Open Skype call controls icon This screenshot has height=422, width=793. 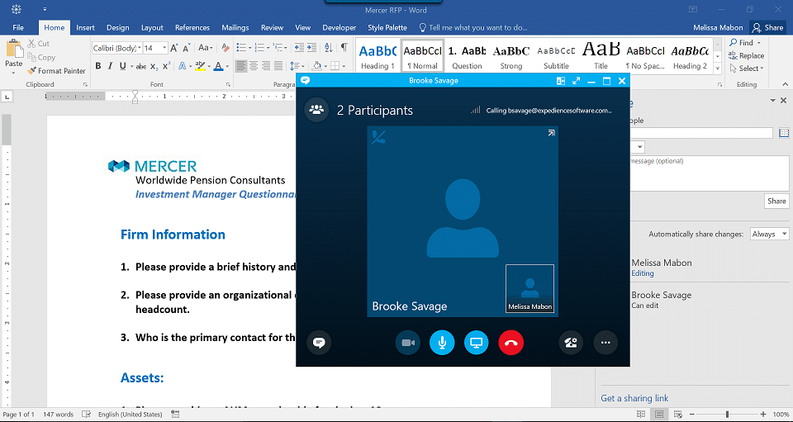(571, 343)
